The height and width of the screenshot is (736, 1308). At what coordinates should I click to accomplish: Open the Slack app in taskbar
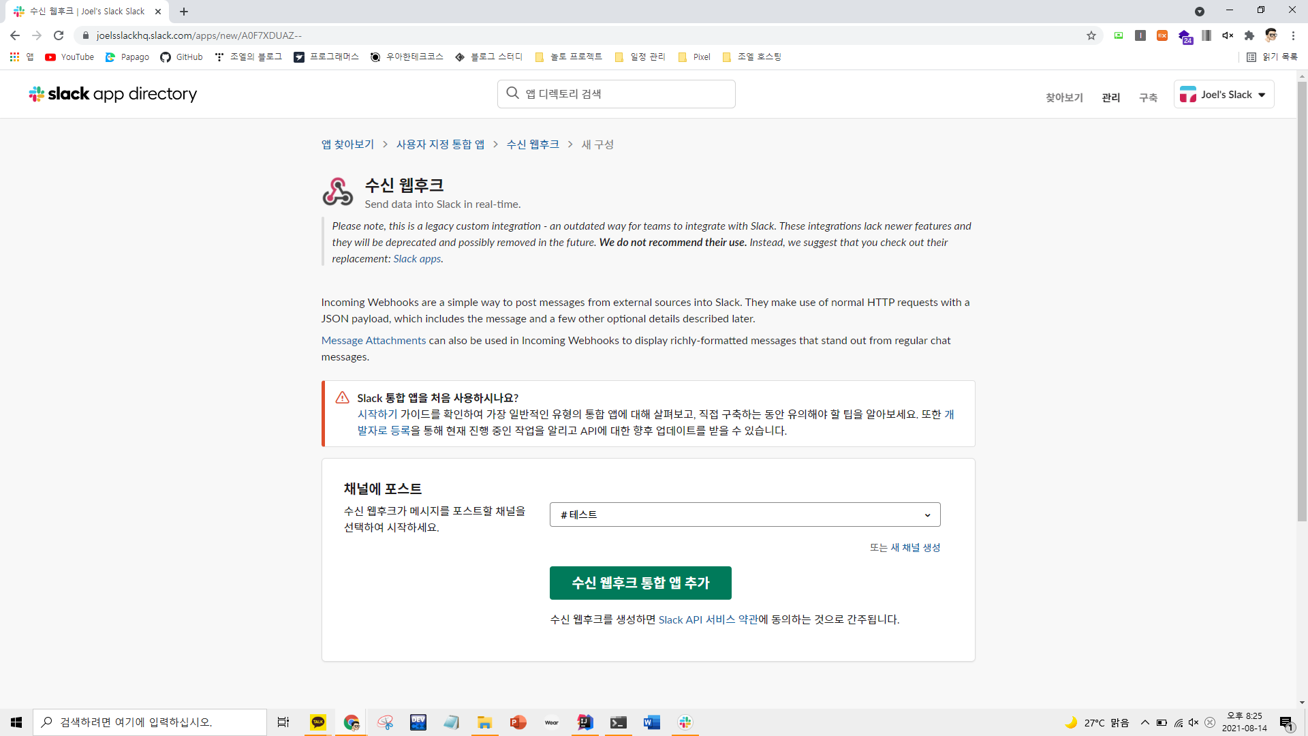point(685,722)
